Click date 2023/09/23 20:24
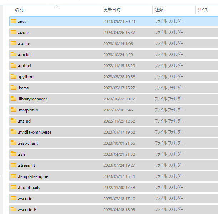 click(x=119, y=21)
